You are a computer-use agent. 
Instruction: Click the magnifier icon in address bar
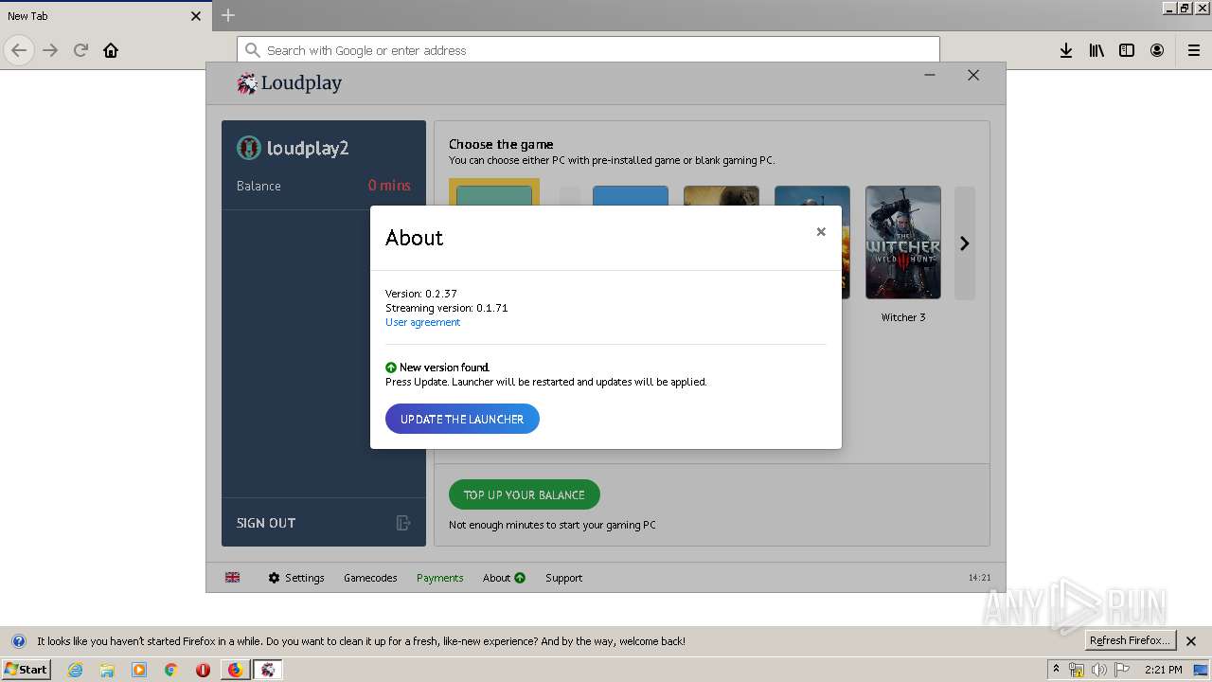[x=252, y=50]
